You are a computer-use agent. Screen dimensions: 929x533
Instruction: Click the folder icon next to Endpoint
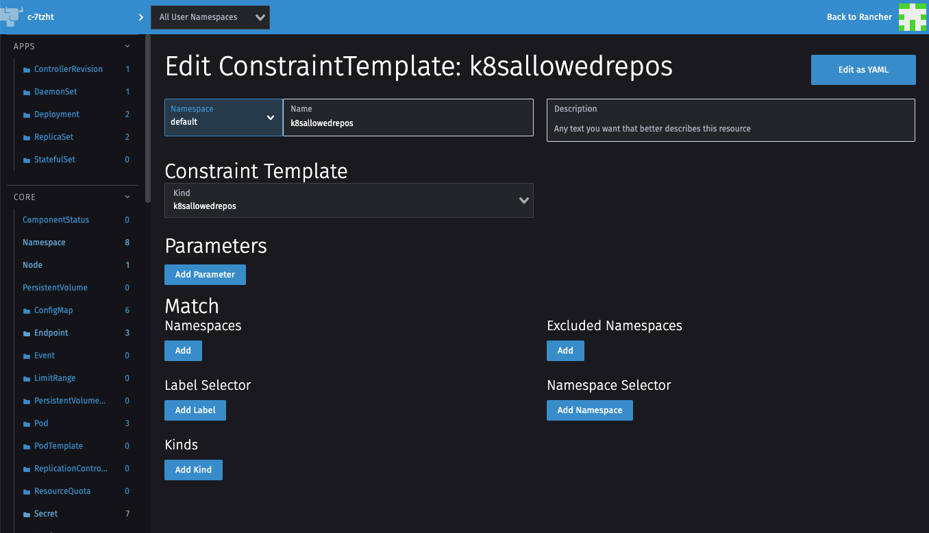tap(26, 332)
